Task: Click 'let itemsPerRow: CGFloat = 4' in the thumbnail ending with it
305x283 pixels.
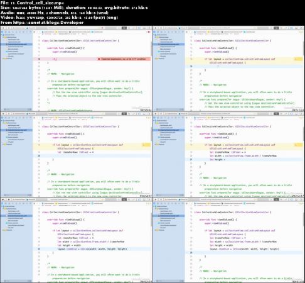Action: click(x=75, y=152)
